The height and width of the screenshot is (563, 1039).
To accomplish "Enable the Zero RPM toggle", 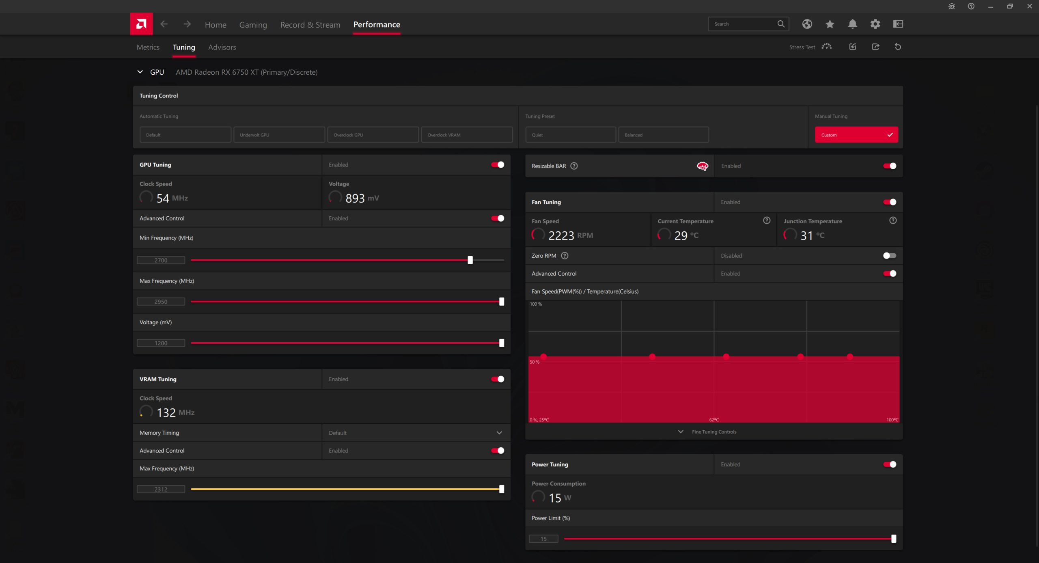I will click(889, 255).
